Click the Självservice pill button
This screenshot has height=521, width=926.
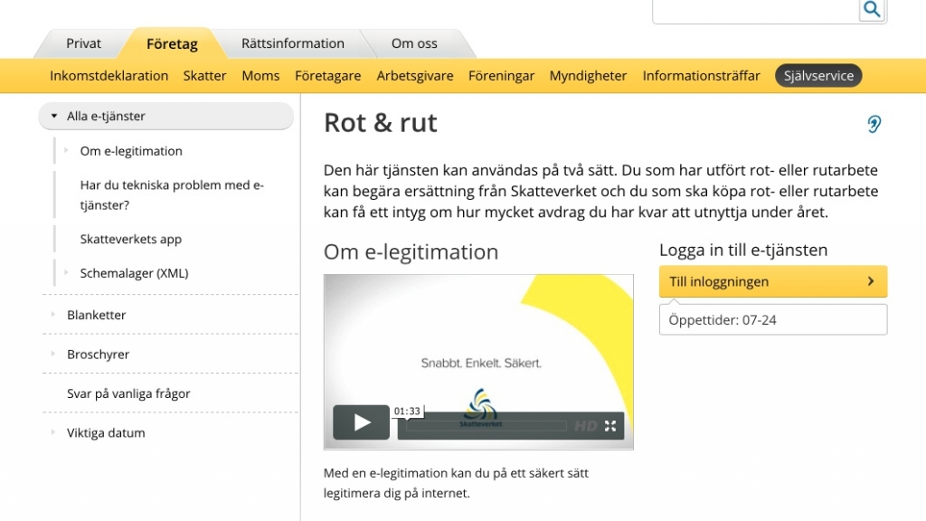(x=818, y=76)
